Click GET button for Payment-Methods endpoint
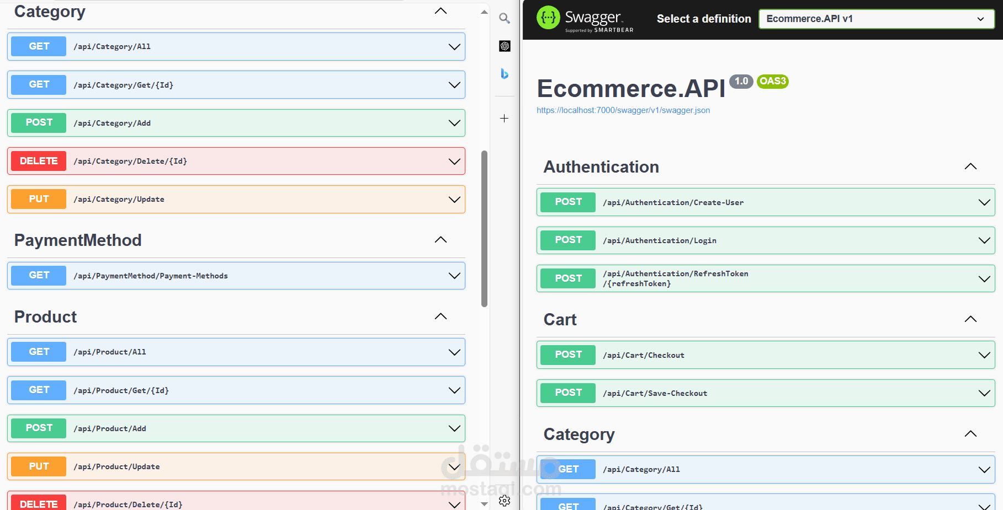 coord(39,275)
